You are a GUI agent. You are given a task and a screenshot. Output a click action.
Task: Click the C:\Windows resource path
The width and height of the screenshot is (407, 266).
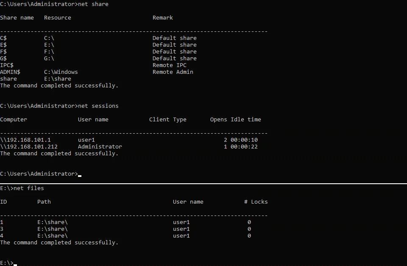click(61, 72)
